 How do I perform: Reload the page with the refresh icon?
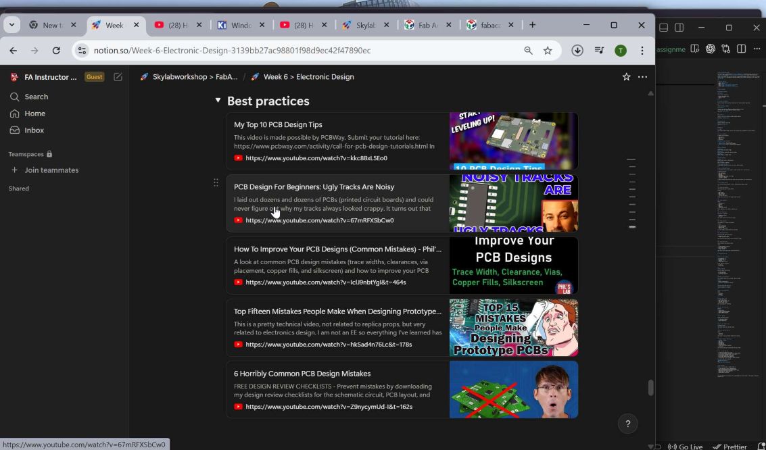click(56, 50)
